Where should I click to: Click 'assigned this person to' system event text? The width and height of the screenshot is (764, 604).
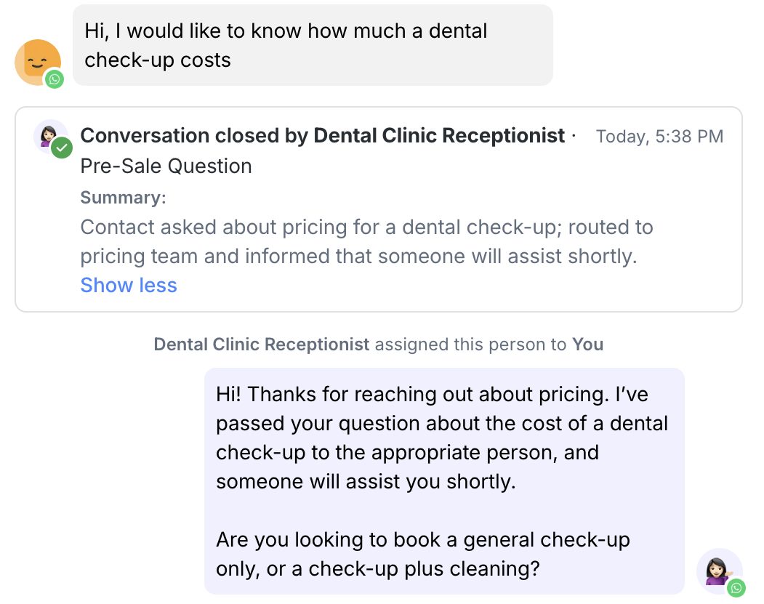tap(471, 345)
